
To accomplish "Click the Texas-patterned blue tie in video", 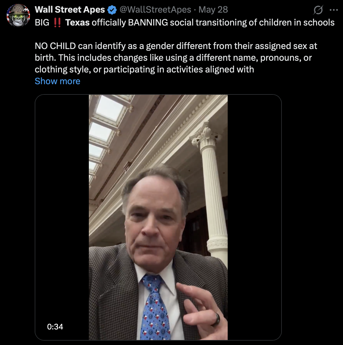I will [154, 308].
